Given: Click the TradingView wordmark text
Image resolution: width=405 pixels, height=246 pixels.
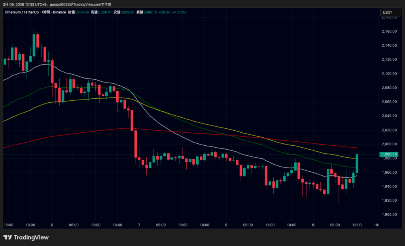Looking at the screenshot, I should pyautogui.click(x=31, y=237).
